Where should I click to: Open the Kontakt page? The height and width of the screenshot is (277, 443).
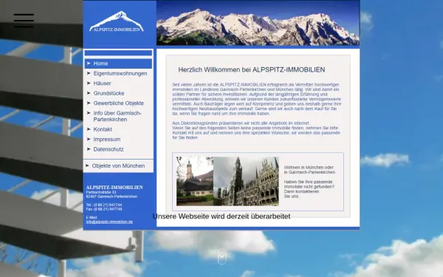(103, 129)
